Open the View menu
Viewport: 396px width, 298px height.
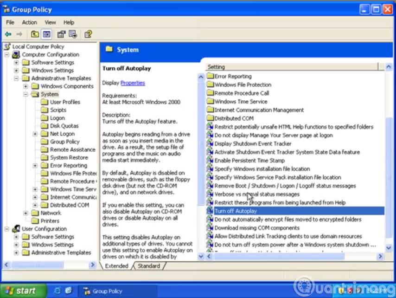(50, 22)
